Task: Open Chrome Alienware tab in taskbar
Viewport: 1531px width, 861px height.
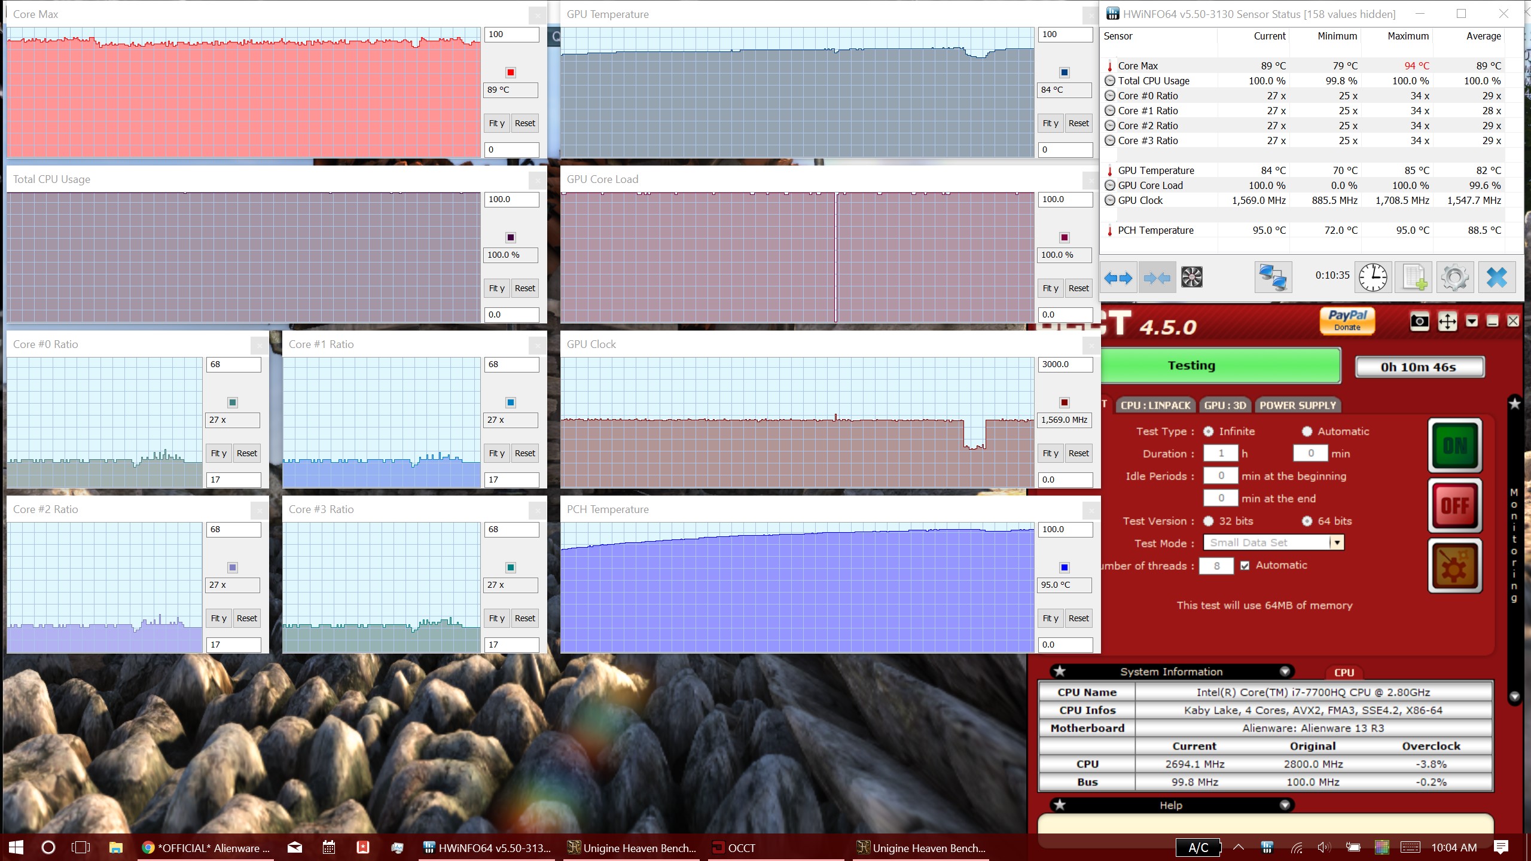Action: [x=206, y=847]
